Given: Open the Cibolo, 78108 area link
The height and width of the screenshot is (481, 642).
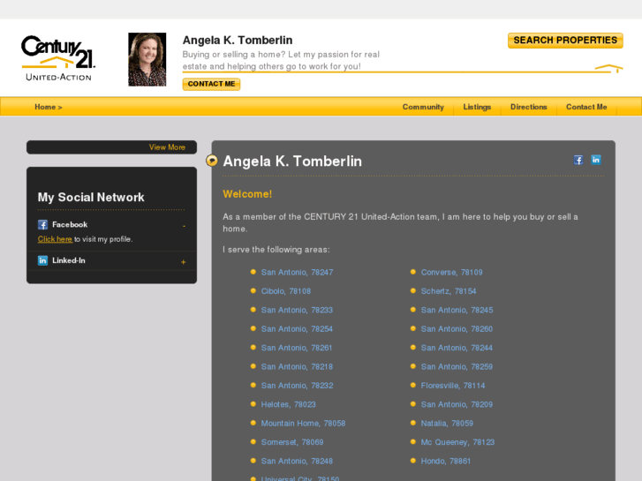Looking at the screenshot, I should tap(286, 291).
